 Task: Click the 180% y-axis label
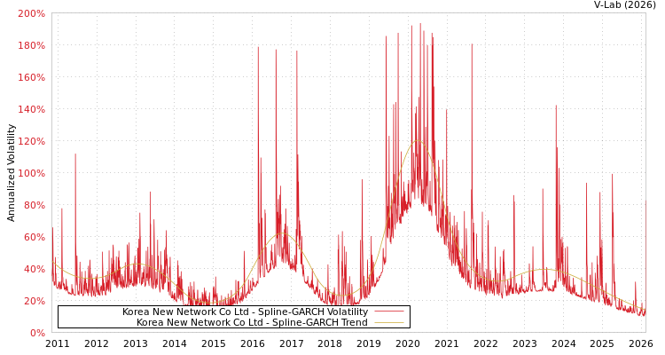click(x=31, y=46)
